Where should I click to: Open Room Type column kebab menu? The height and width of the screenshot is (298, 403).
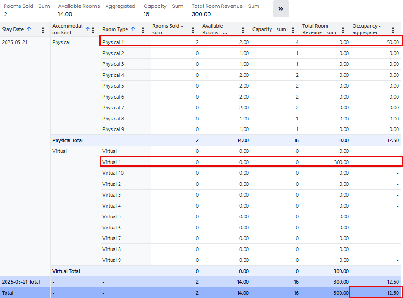[x=143, y=30]
